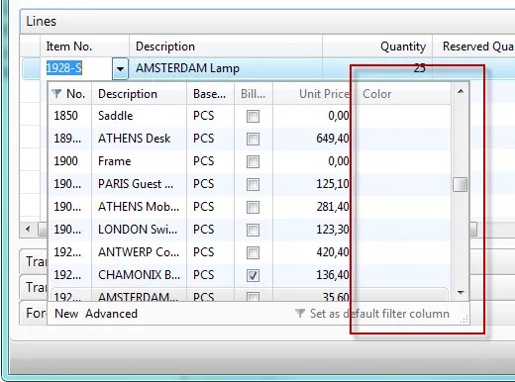Viewport: 515px width, 382px height.
Task: Toggle the Bill checkbox for Saddle row
Action: (x=253, y=116)
